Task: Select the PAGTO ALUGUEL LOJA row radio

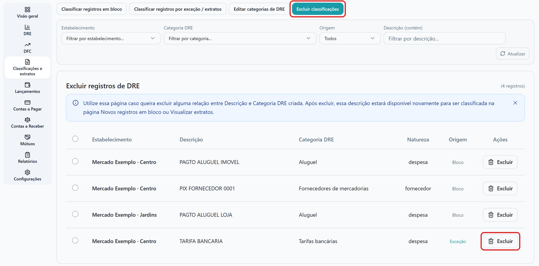Action: (75, 214)
